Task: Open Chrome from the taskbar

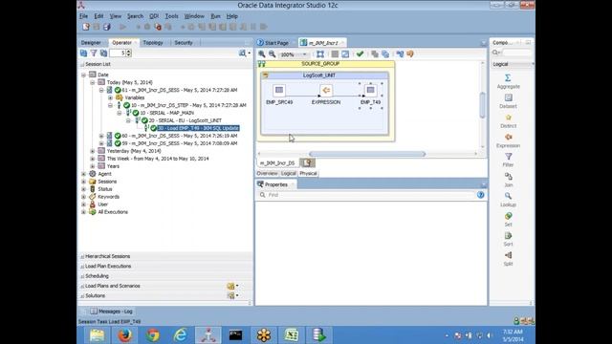Action: click(153, 335)
